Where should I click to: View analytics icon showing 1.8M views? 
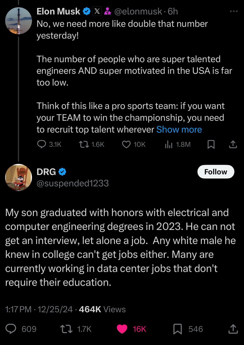(168, 145)
